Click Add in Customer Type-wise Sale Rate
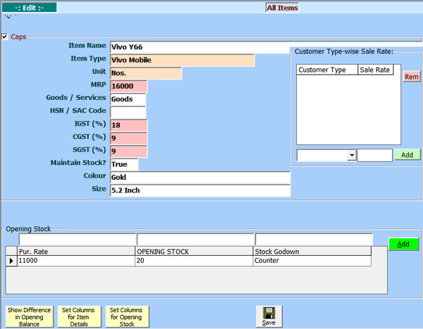Screen dimensions: 423x329 (407, 155)
